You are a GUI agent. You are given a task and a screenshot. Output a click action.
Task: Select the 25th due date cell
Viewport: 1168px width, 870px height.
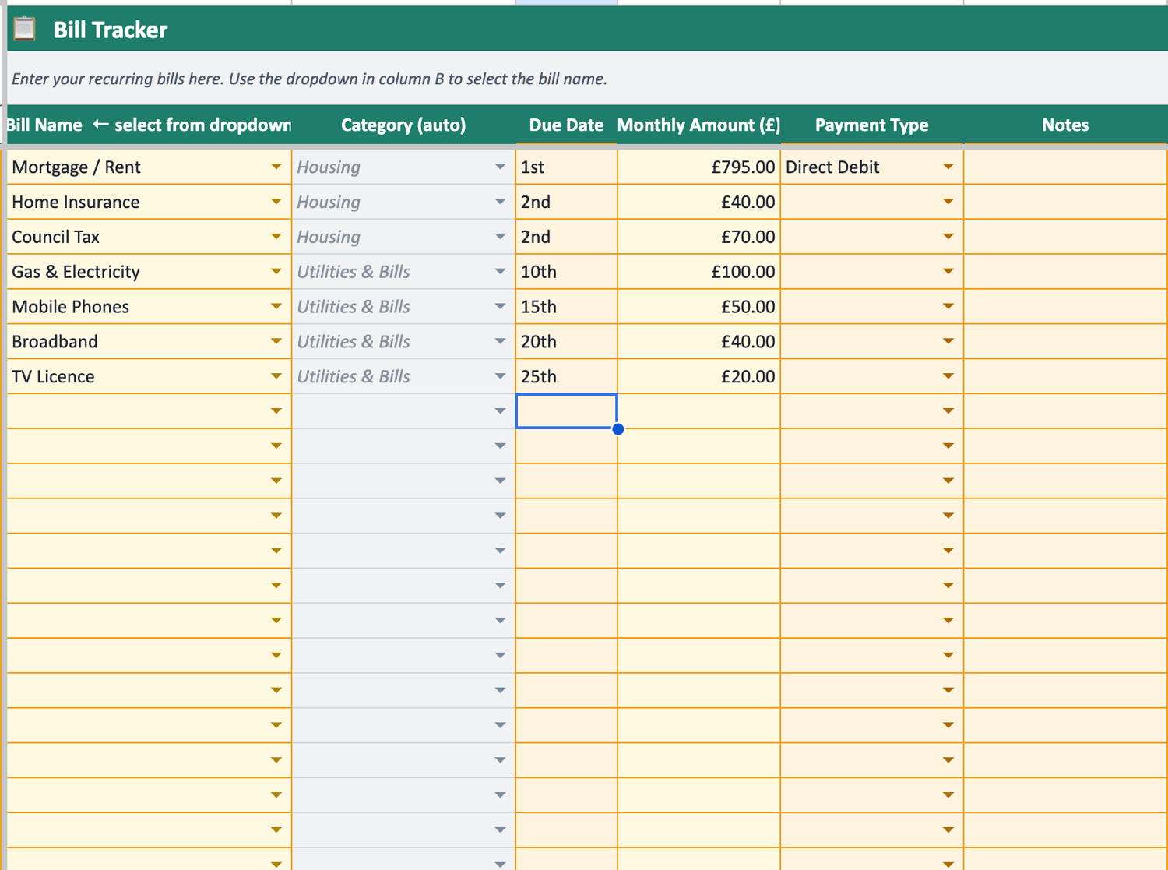[x=566, y=376]
